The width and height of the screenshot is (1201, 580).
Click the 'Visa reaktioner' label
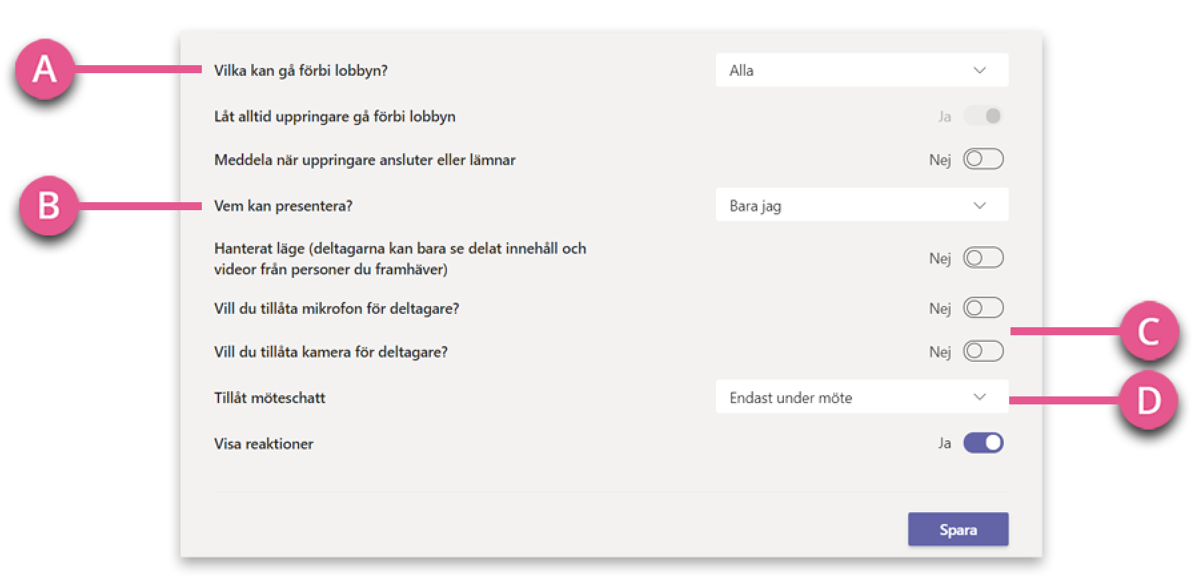tap(264, 444)
